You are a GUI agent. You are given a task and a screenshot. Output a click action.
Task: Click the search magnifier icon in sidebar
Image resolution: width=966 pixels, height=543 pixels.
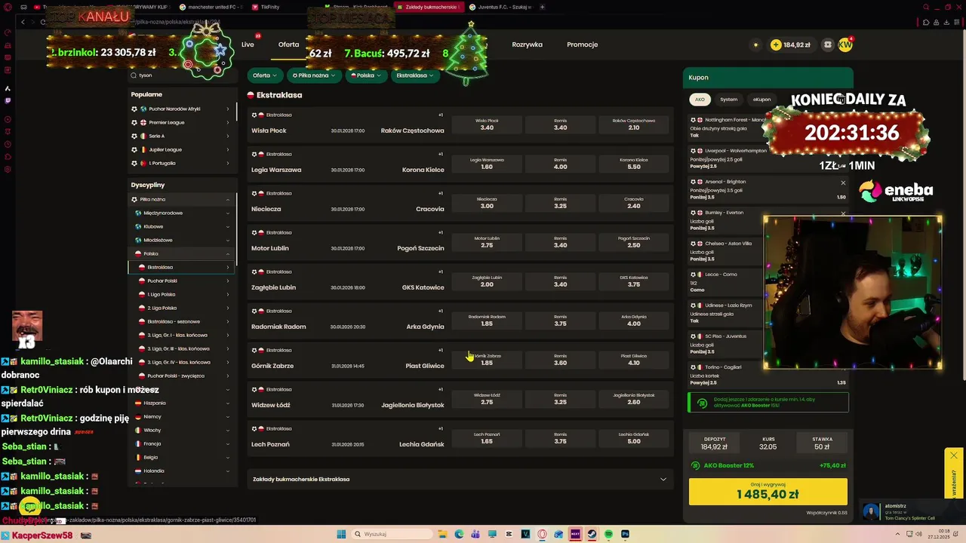click(134, 75)
